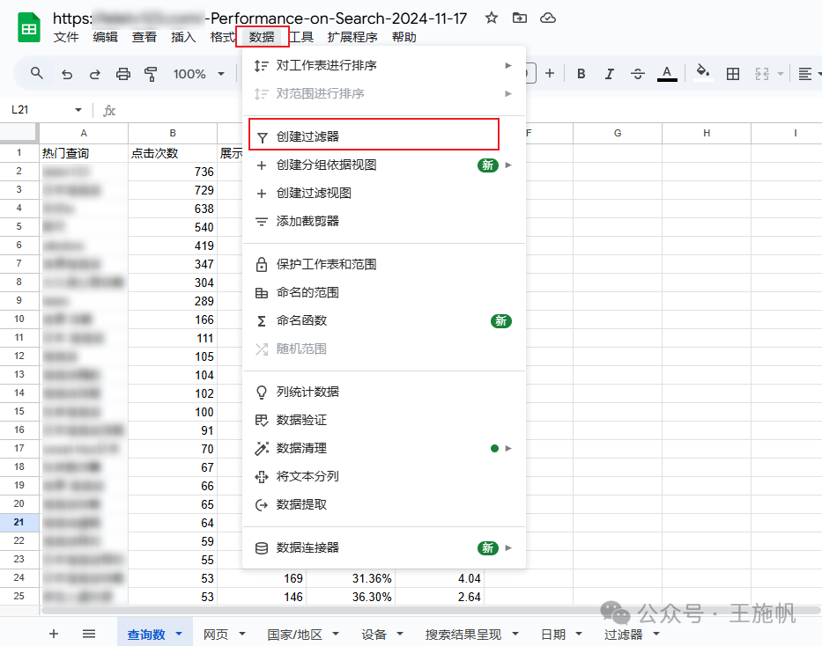Select cell with value 736
Screen dimensions: 822x646
(x=173, y=172)
